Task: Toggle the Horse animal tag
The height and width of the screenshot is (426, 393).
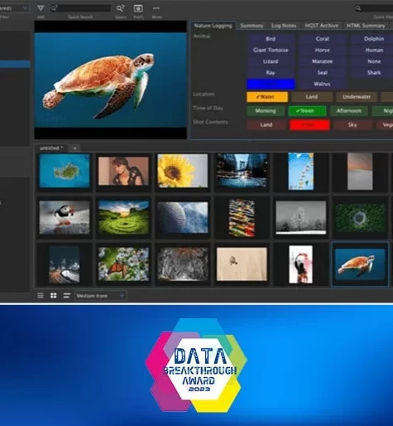Action: (323, 50)
